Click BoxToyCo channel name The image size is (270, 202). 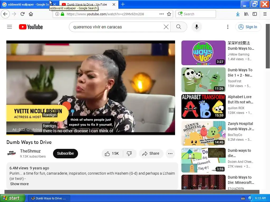pyautogui.click(x=235, y=135)
